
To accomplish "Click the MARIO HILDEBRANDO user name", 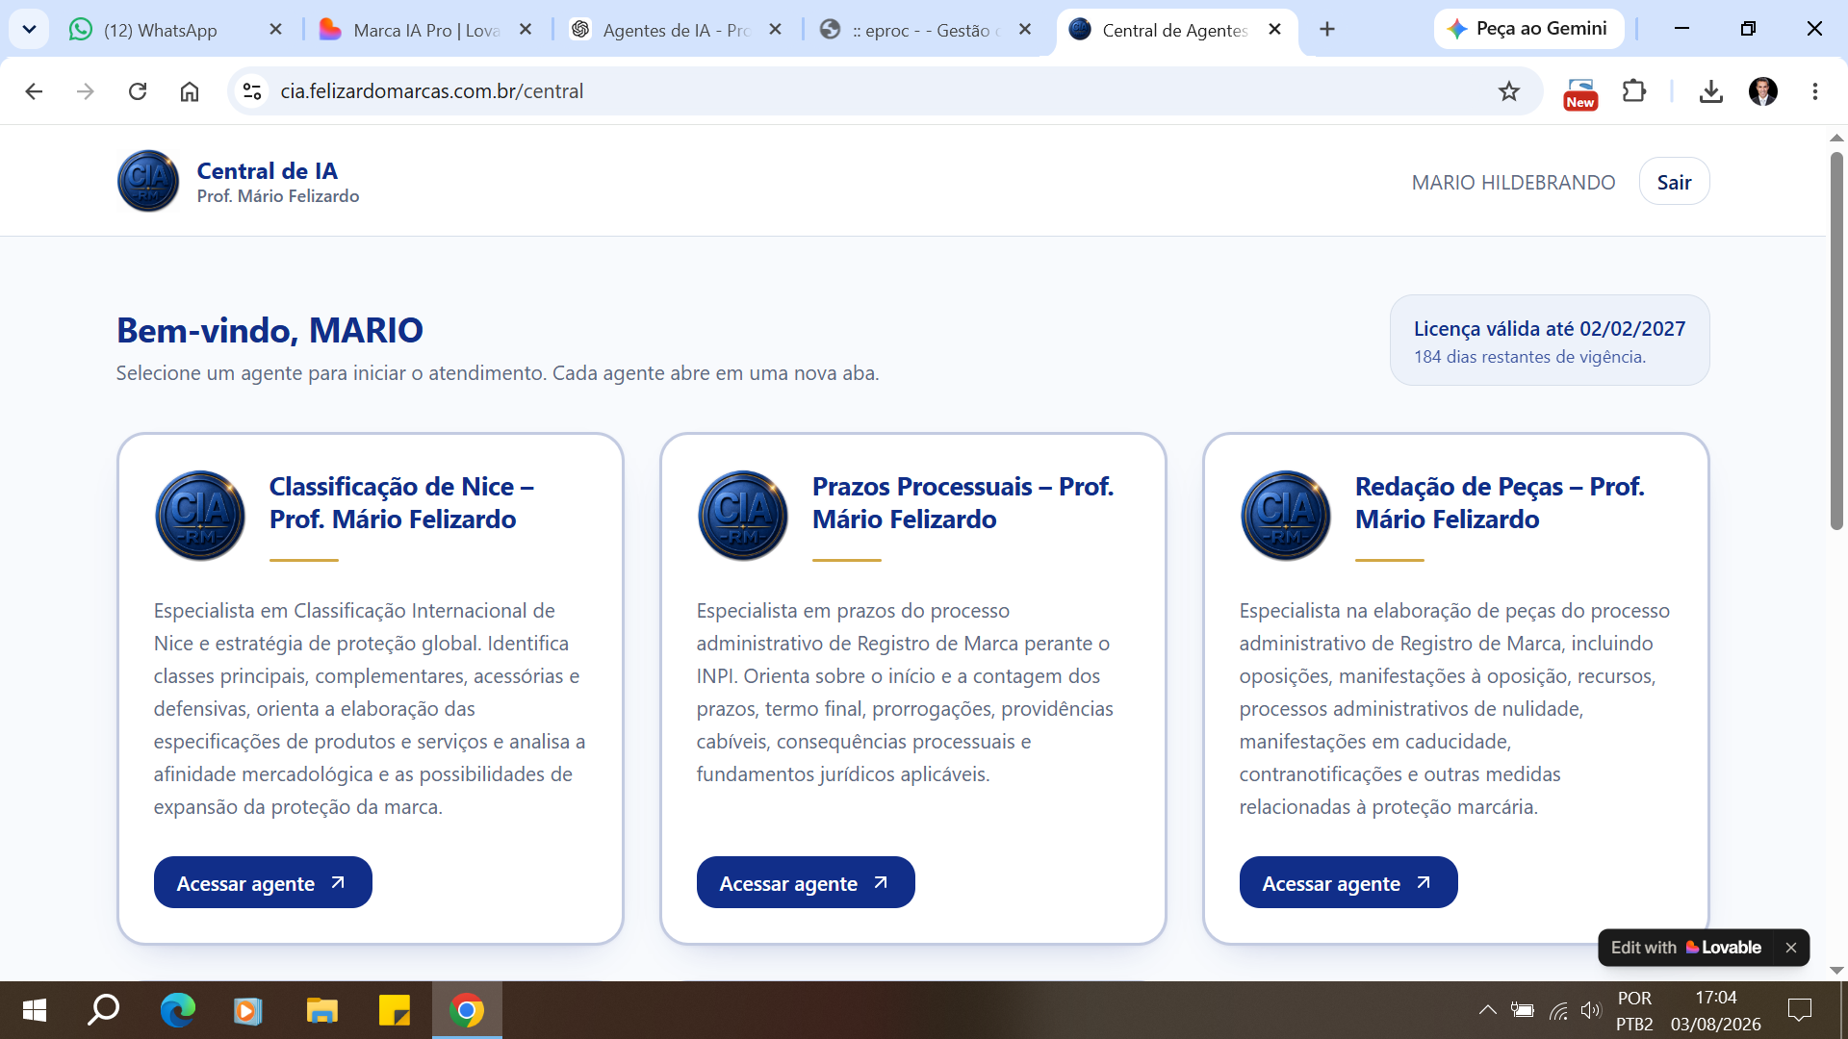I will (1513, 182).
